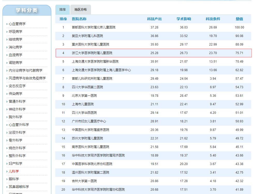This screenshot has width=255, height=194.
Task: Open the 呼吸病学 category
Action: coord(16,32)
